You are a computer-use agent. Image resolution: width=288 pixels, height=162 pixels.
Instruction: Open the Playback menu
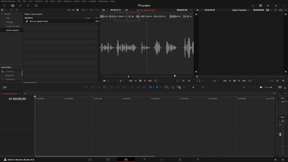click(x=67, y=1)
